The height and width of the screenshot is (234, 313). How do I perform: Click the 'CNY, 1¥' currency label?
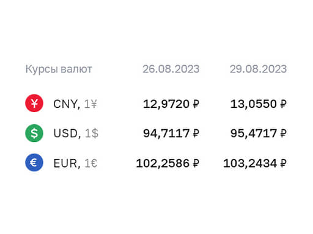[75, 104]
